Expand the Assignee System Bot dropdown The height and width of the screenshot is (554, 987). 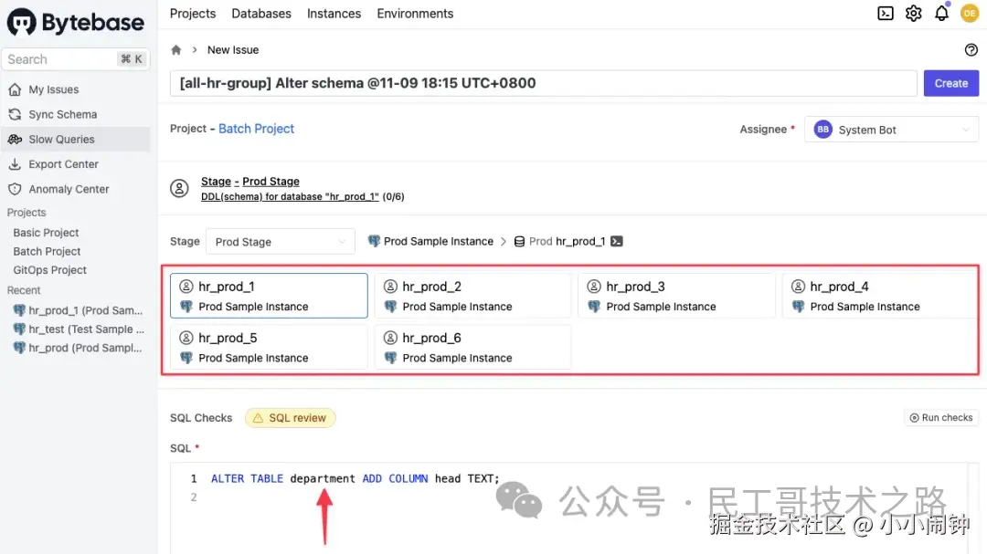click(x=891, y=130)
